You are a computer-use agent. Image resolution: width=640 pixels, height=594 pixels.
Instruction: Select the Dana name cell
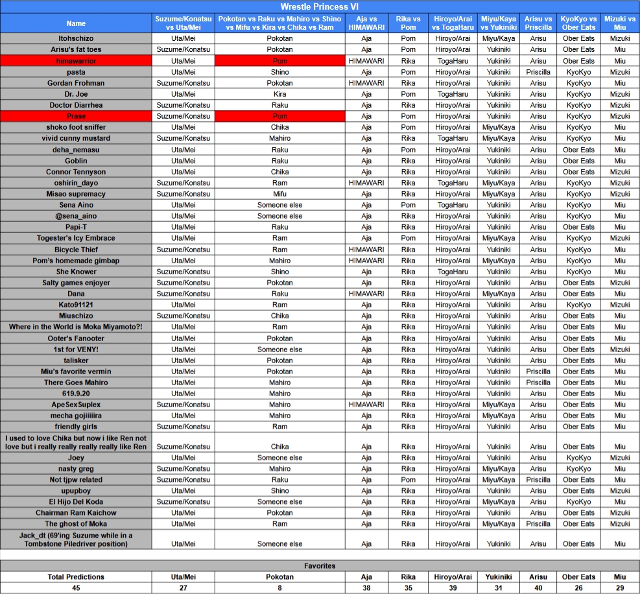[76, 294]
